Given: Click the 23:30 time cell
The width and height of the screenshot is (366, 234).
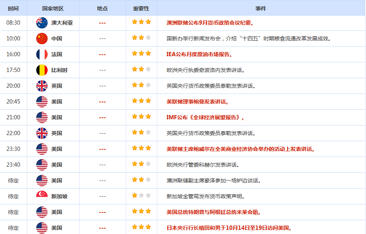Looking at the screenshot, I should point(13,149).
